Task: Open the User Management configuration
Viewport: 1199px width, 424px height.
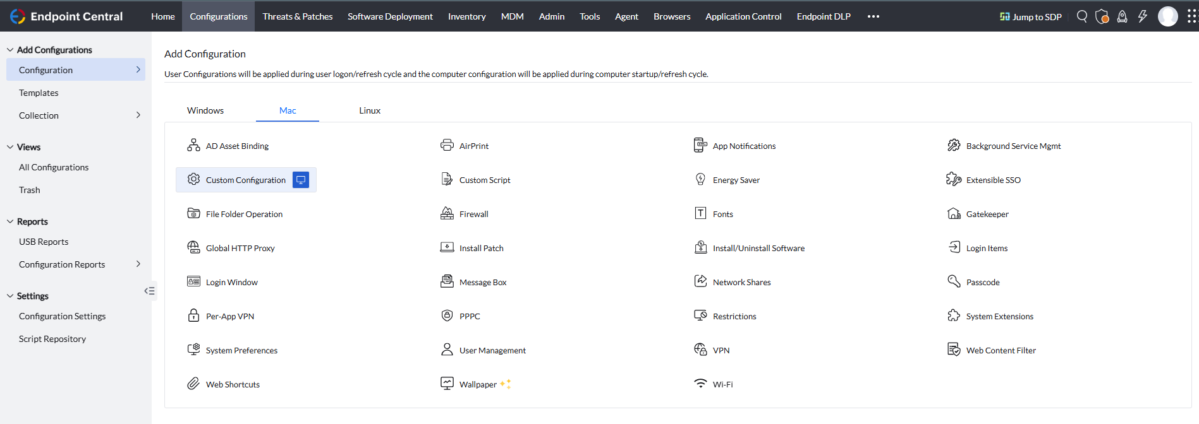Action: click(483, 350)
